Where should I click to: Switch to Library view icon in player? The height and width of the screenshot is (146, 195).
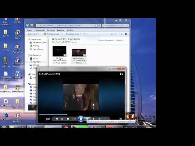[121, 74]
